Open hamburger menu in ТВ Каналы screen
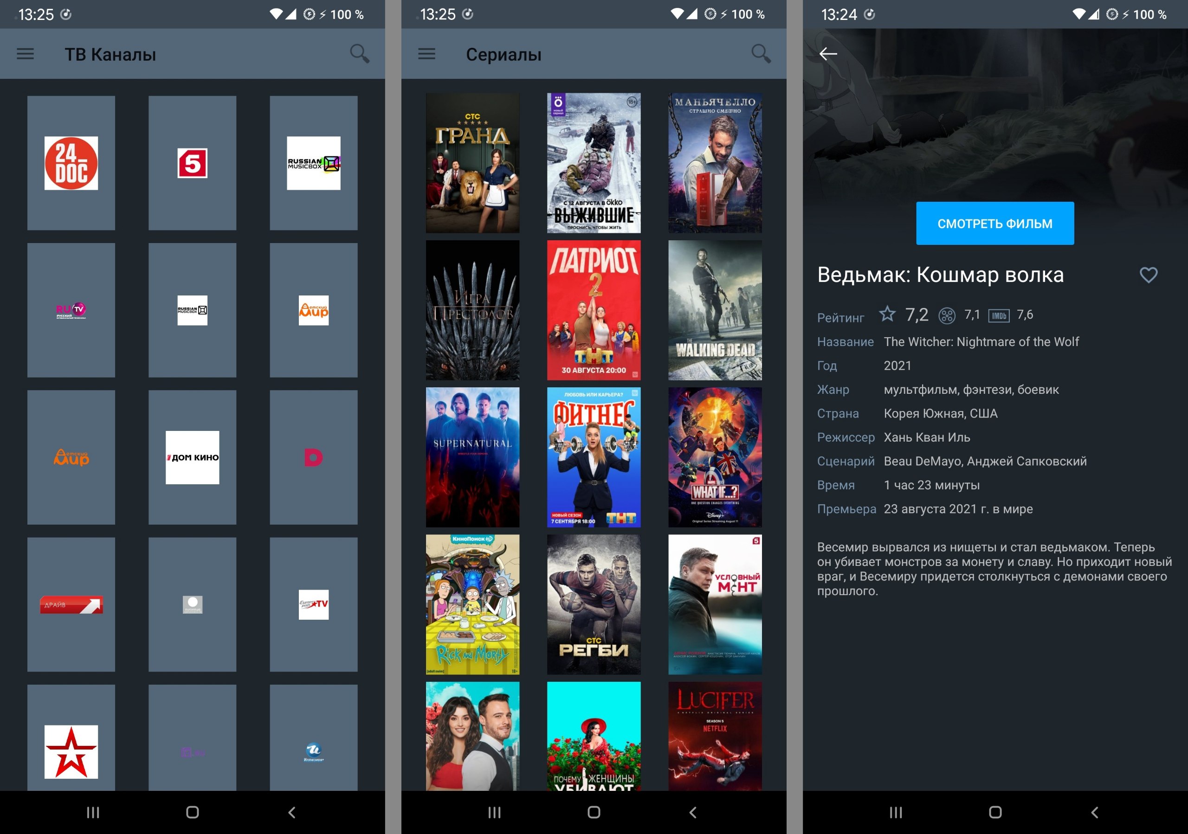The image size is (1188, 834). pyautogui.click(x=25, y=54)
